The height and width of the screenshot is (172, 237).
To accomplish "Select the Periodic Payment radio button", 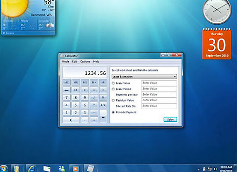I will click(x=113, y=112).
